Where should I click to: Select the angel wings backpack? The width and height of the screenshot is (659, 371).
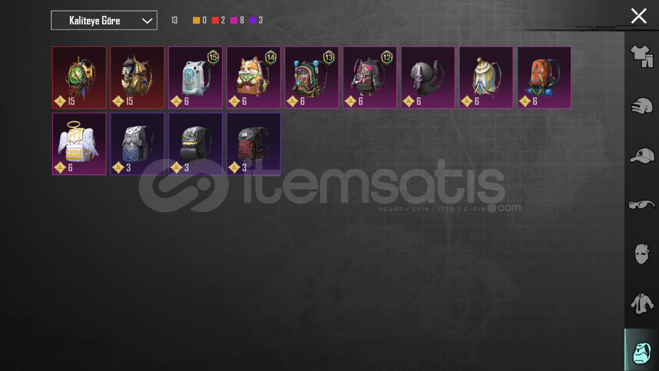[x=79, y=144]
